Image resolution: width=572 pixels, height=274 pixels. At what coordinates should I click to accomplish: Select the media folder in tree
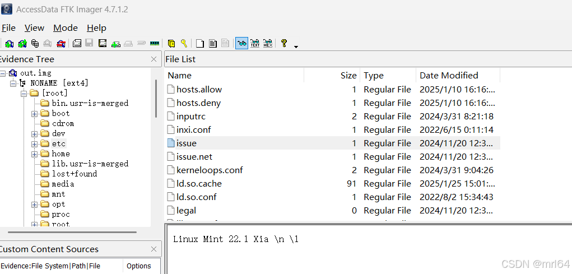pyautogui.click(x=63, y=184)
